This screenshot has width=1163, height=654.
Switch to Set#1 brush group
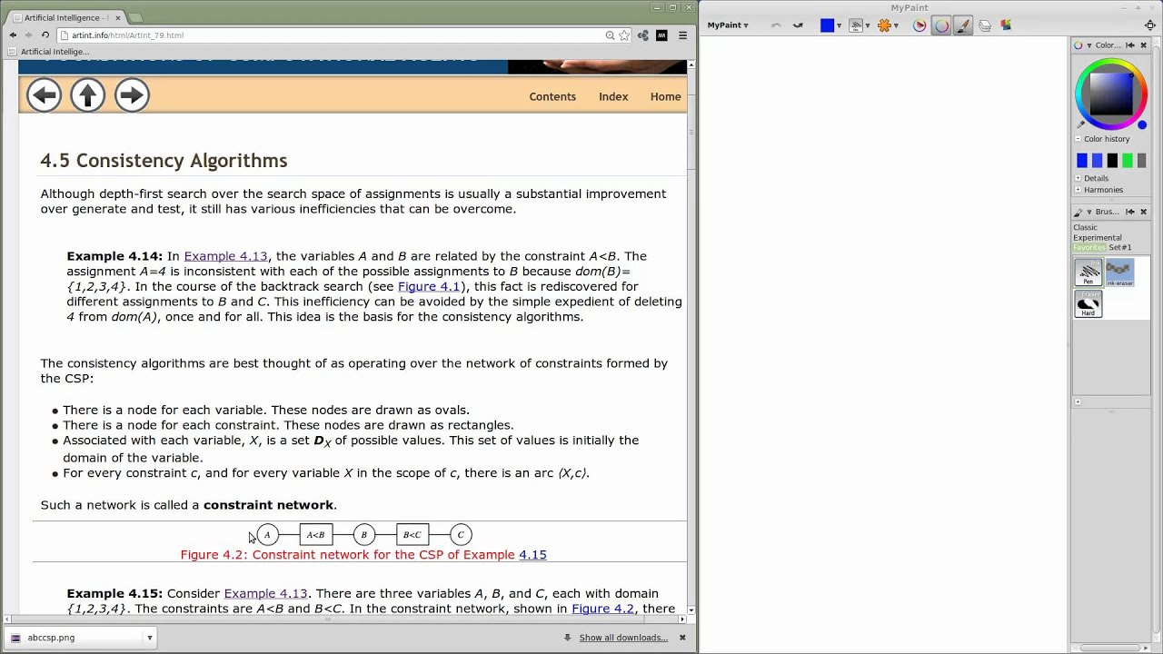point(1119,247)
